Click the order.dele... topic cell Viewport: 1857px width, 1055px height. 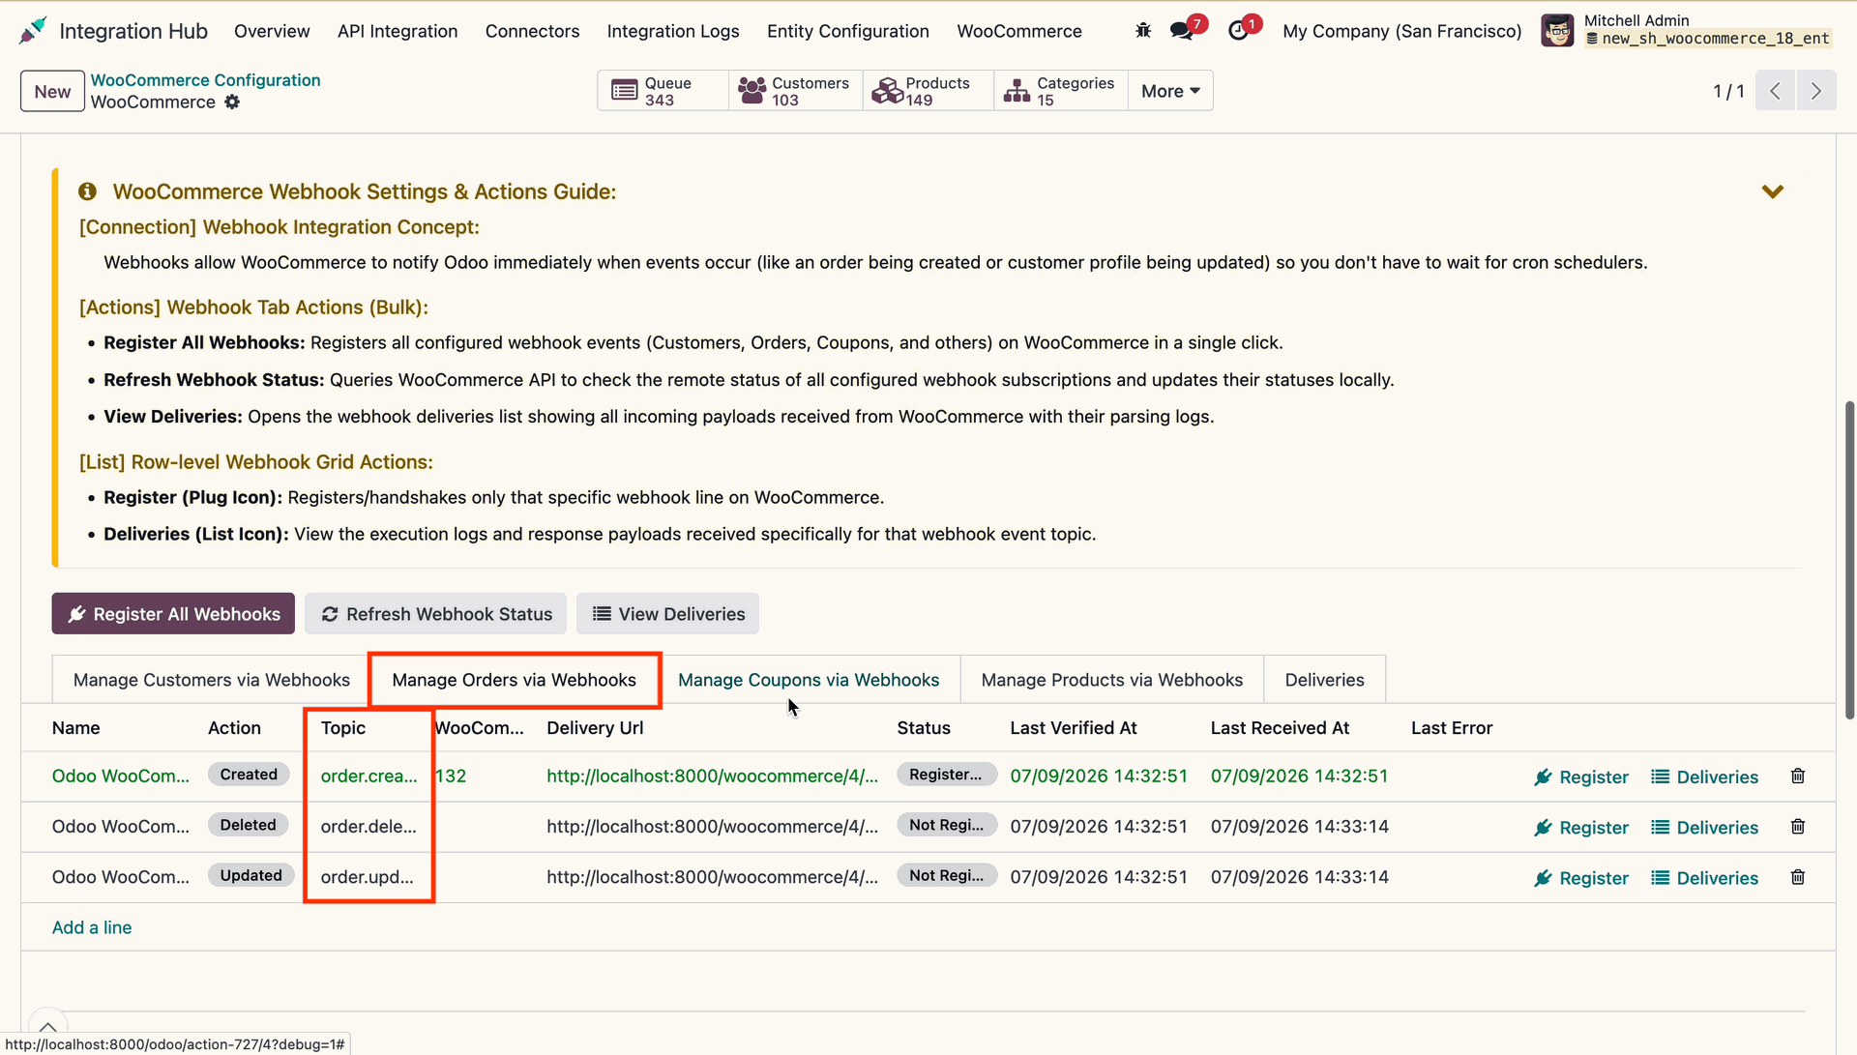[x=368, y=827]
